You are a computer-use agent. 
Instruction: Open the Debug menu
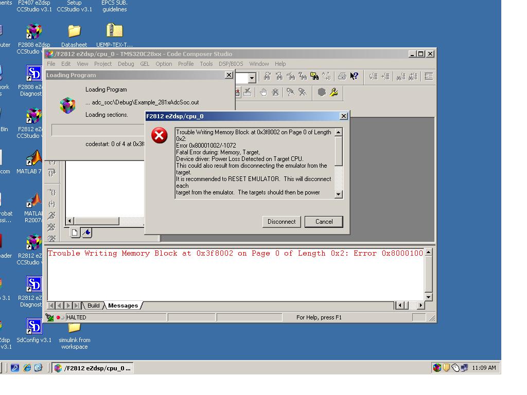click(x=126, y=64)
